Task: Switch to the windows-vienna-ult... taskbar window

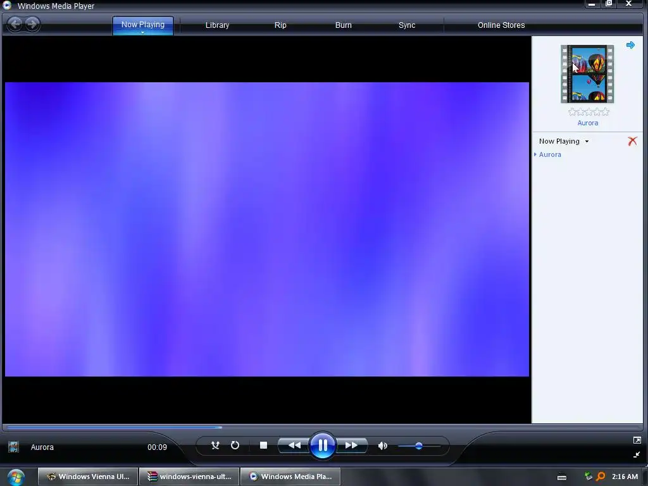Action: (x=189, y=477)
